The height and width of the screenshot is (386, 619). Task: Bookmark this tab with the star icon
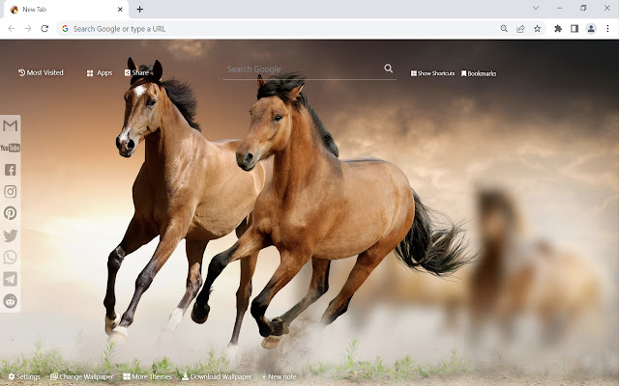pyautogui.click(x=538, y=28)
